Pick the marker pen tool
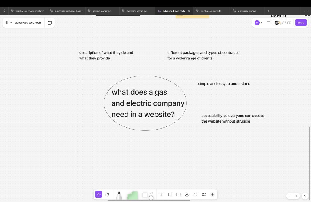 click(119, 195)
